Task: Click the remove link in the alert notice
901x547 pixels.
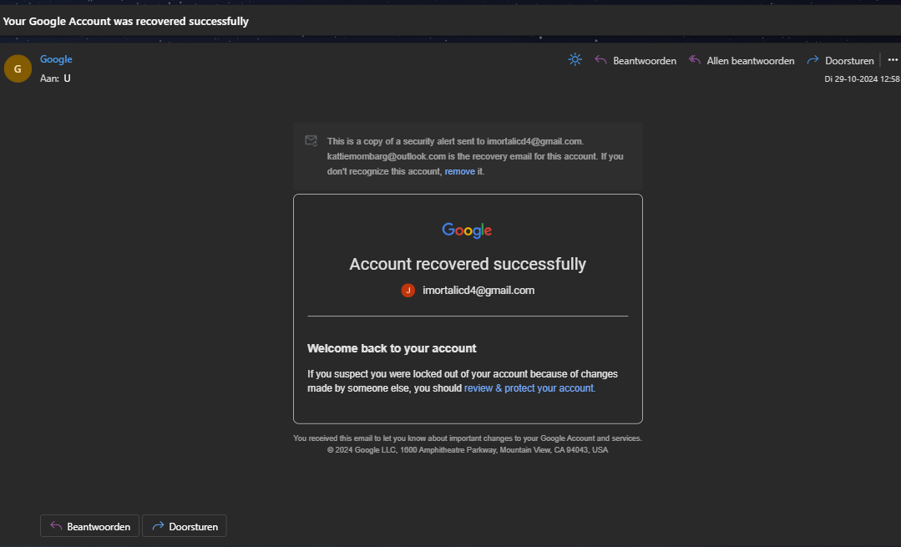Action: 459,171
